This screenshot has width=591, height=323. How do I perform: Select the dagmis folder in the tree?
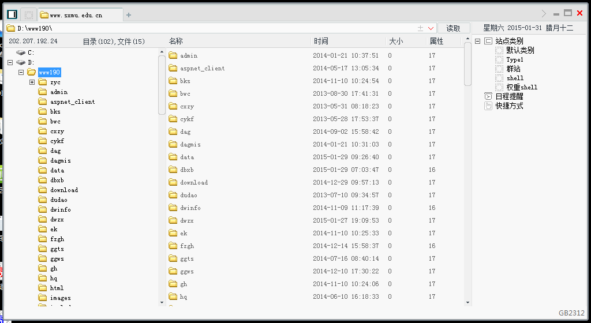60,160
